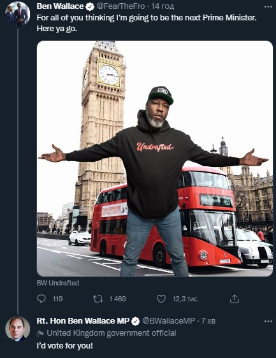Like the tweet using the heart icon

(161, 299)
